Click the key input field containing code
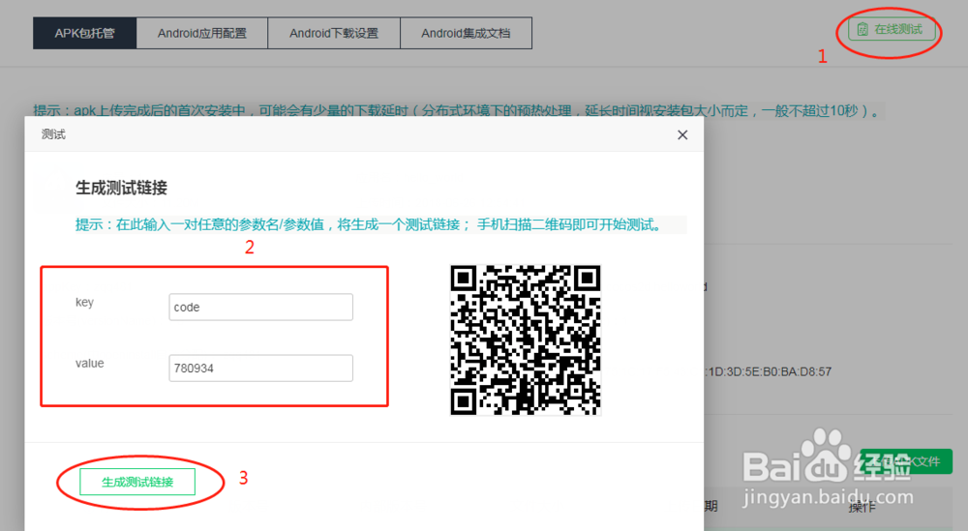The width and height of the screenshot is (968, 531). point(261,308)
